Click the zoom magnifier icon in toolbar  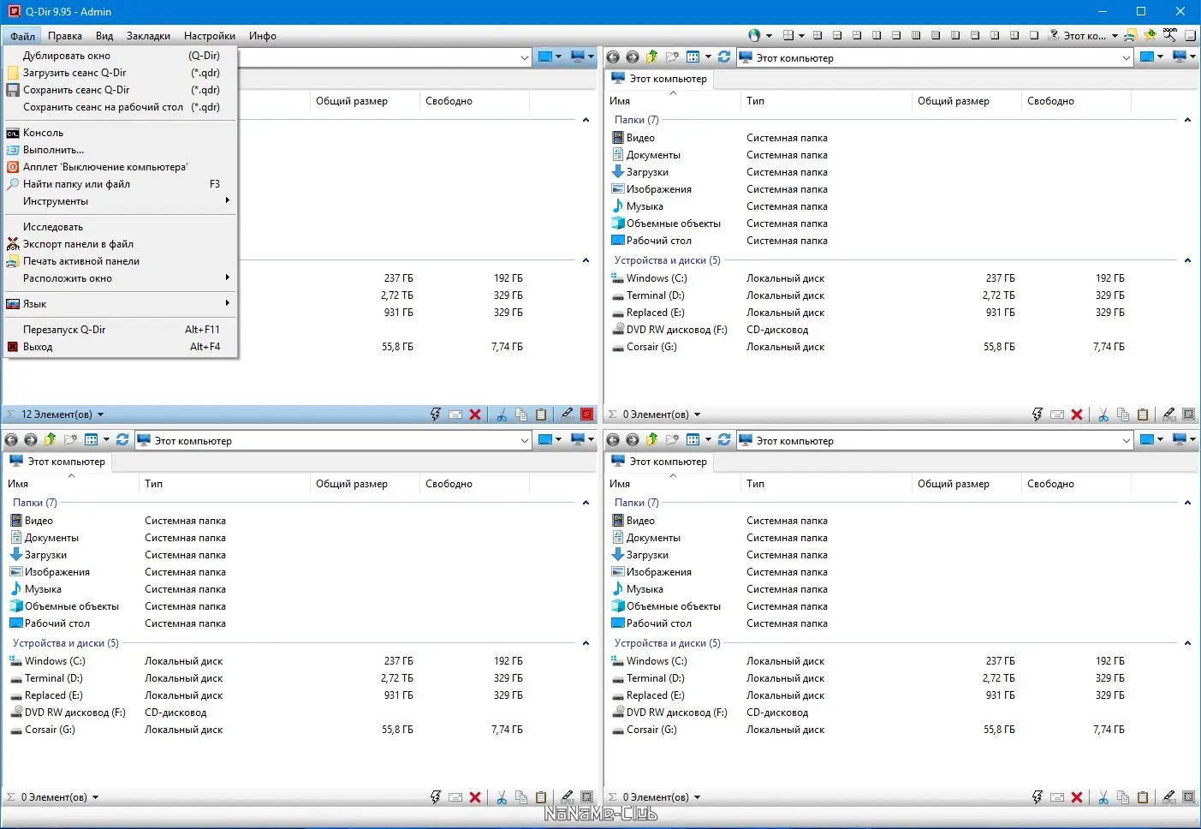(x=1169, y=35)
